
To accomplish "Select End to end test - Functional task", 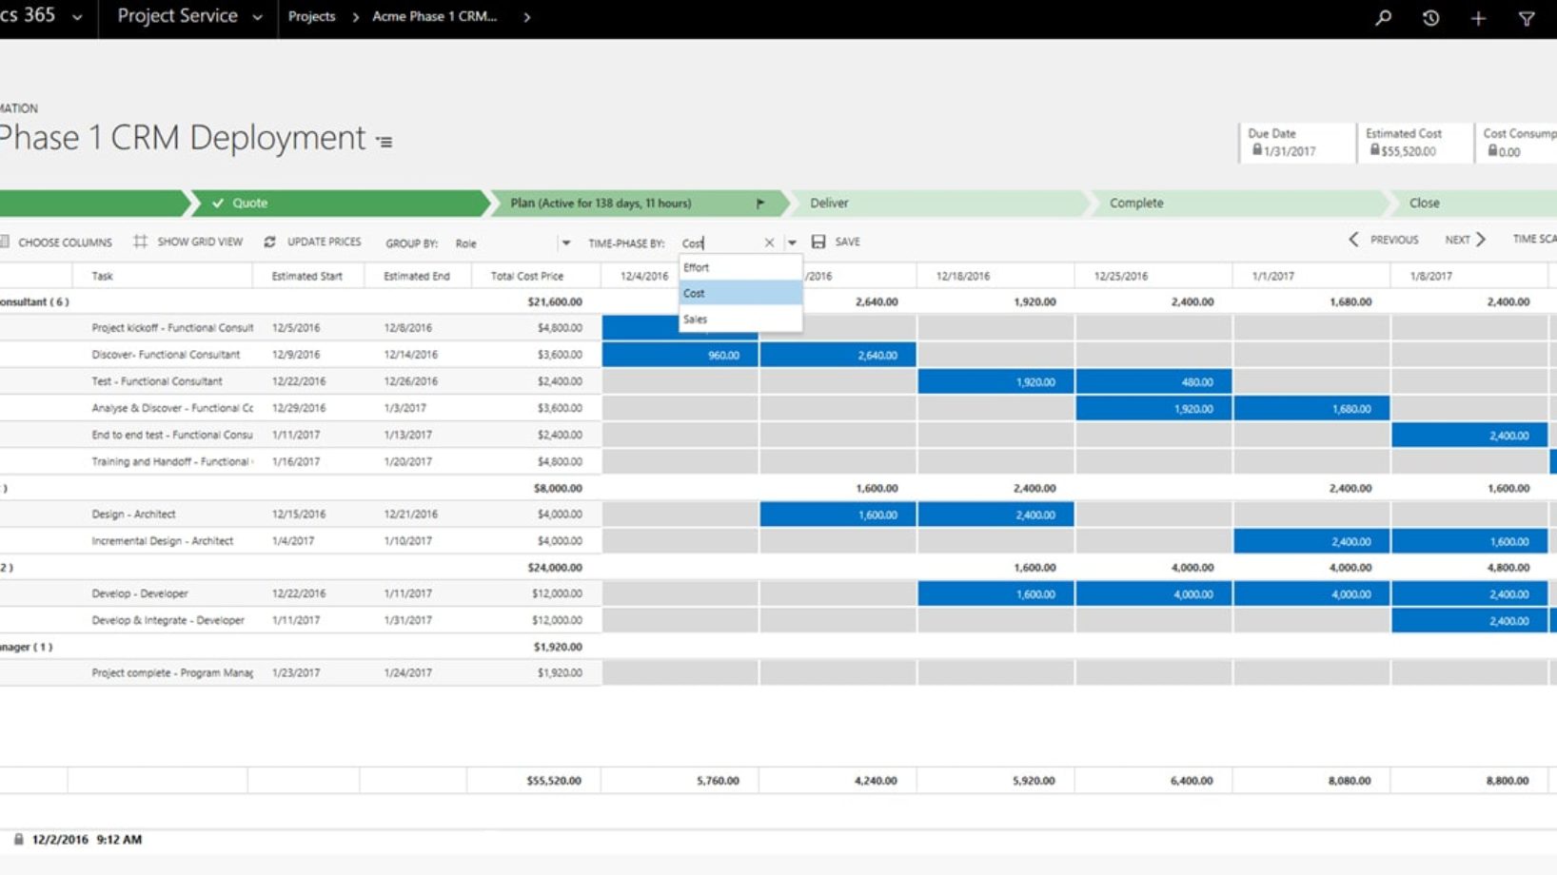I will pos(172,435).
